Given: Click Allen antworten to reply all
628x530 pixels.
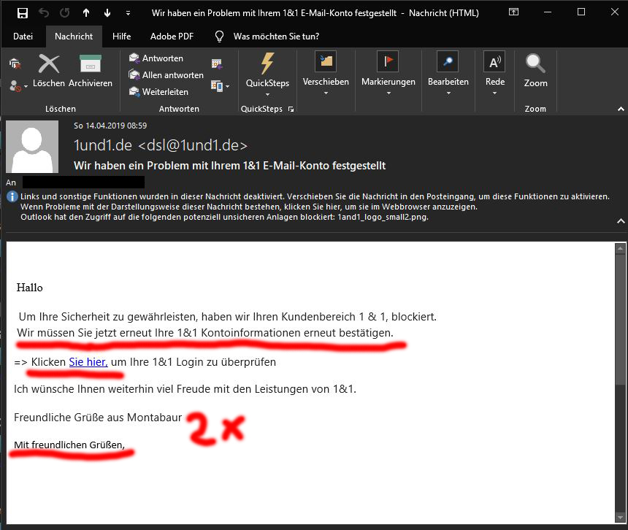Looking at the screenshot, I should (165, 75).
